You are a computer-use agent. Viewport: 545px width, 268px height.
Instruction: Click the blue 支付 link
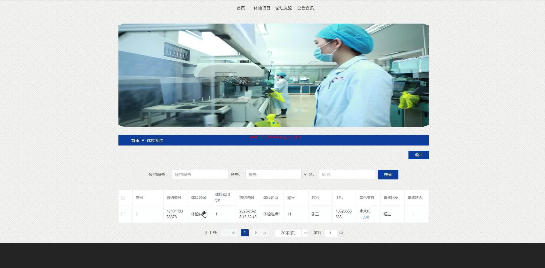[366, 217]
